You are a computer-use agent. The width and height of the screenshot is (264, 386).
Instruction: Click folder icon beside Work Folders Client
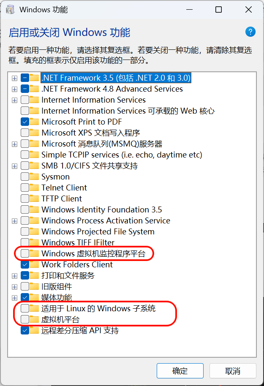(34, 264)
